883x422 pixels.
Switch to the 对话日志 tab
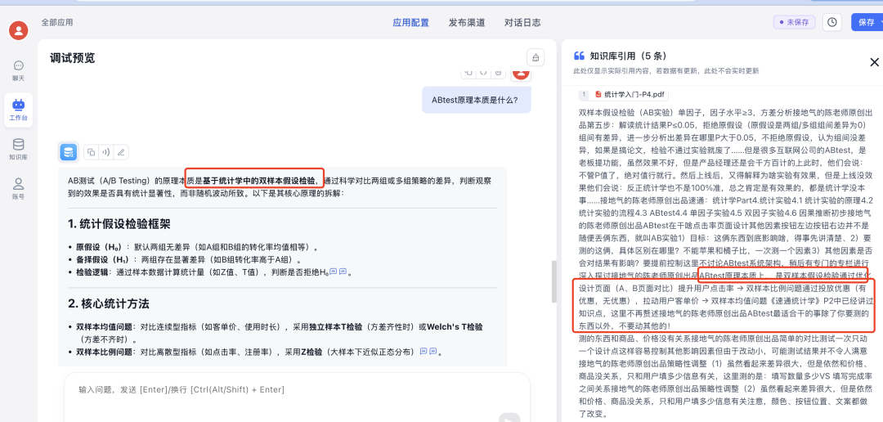click(x=522, y=23)
